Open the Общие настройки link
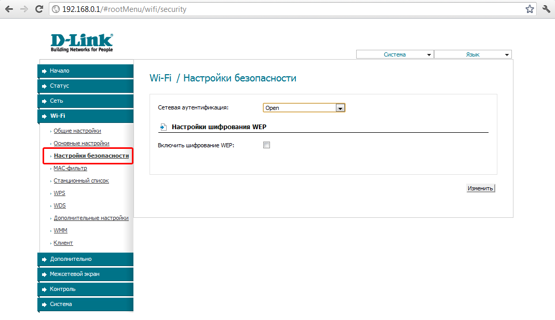The image size is (555, 320). coord(77,131)
